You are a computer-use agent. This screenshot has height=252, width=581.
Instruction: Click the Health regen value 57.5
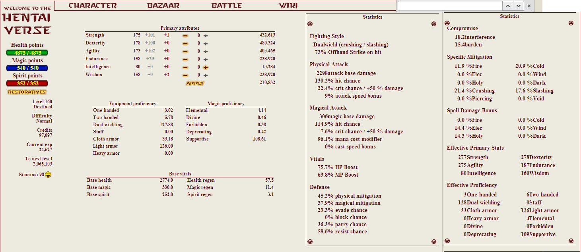click(269, 180)
